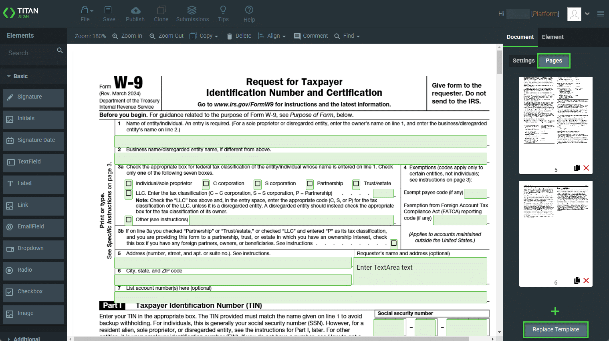Open the Align dropdown menu

272,36
